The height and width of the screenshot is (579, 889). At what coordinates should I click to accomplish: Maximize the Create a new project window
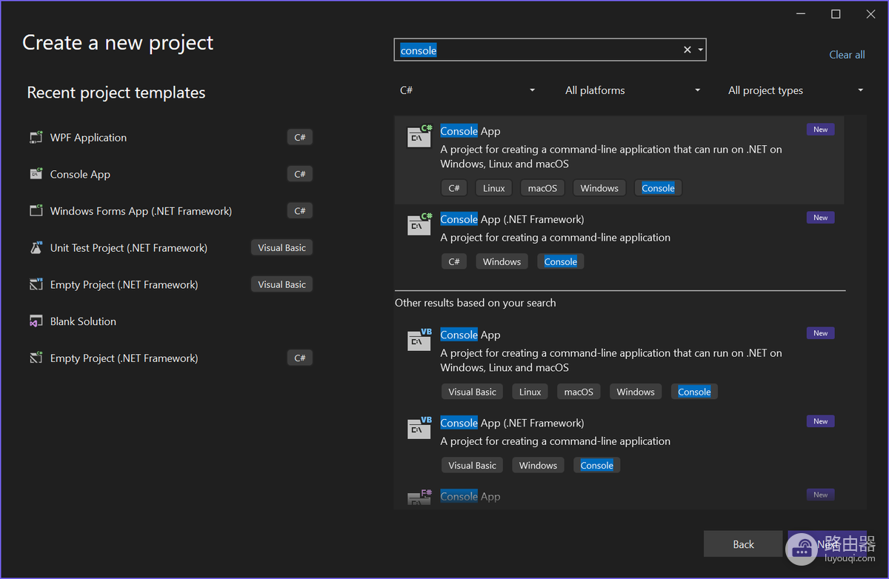[836, 14]
